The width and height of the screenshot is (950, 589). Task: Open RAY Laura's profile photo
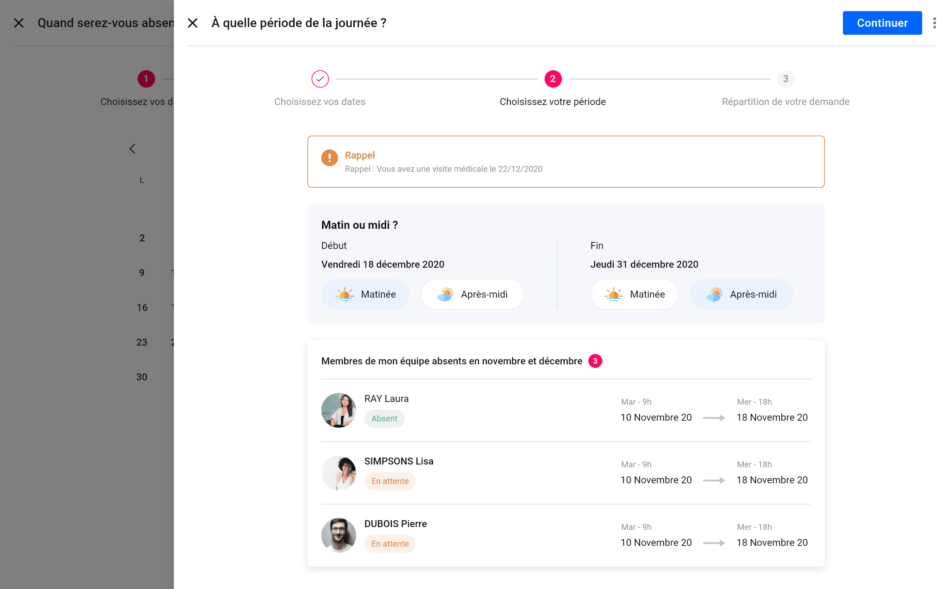[338, 410]
